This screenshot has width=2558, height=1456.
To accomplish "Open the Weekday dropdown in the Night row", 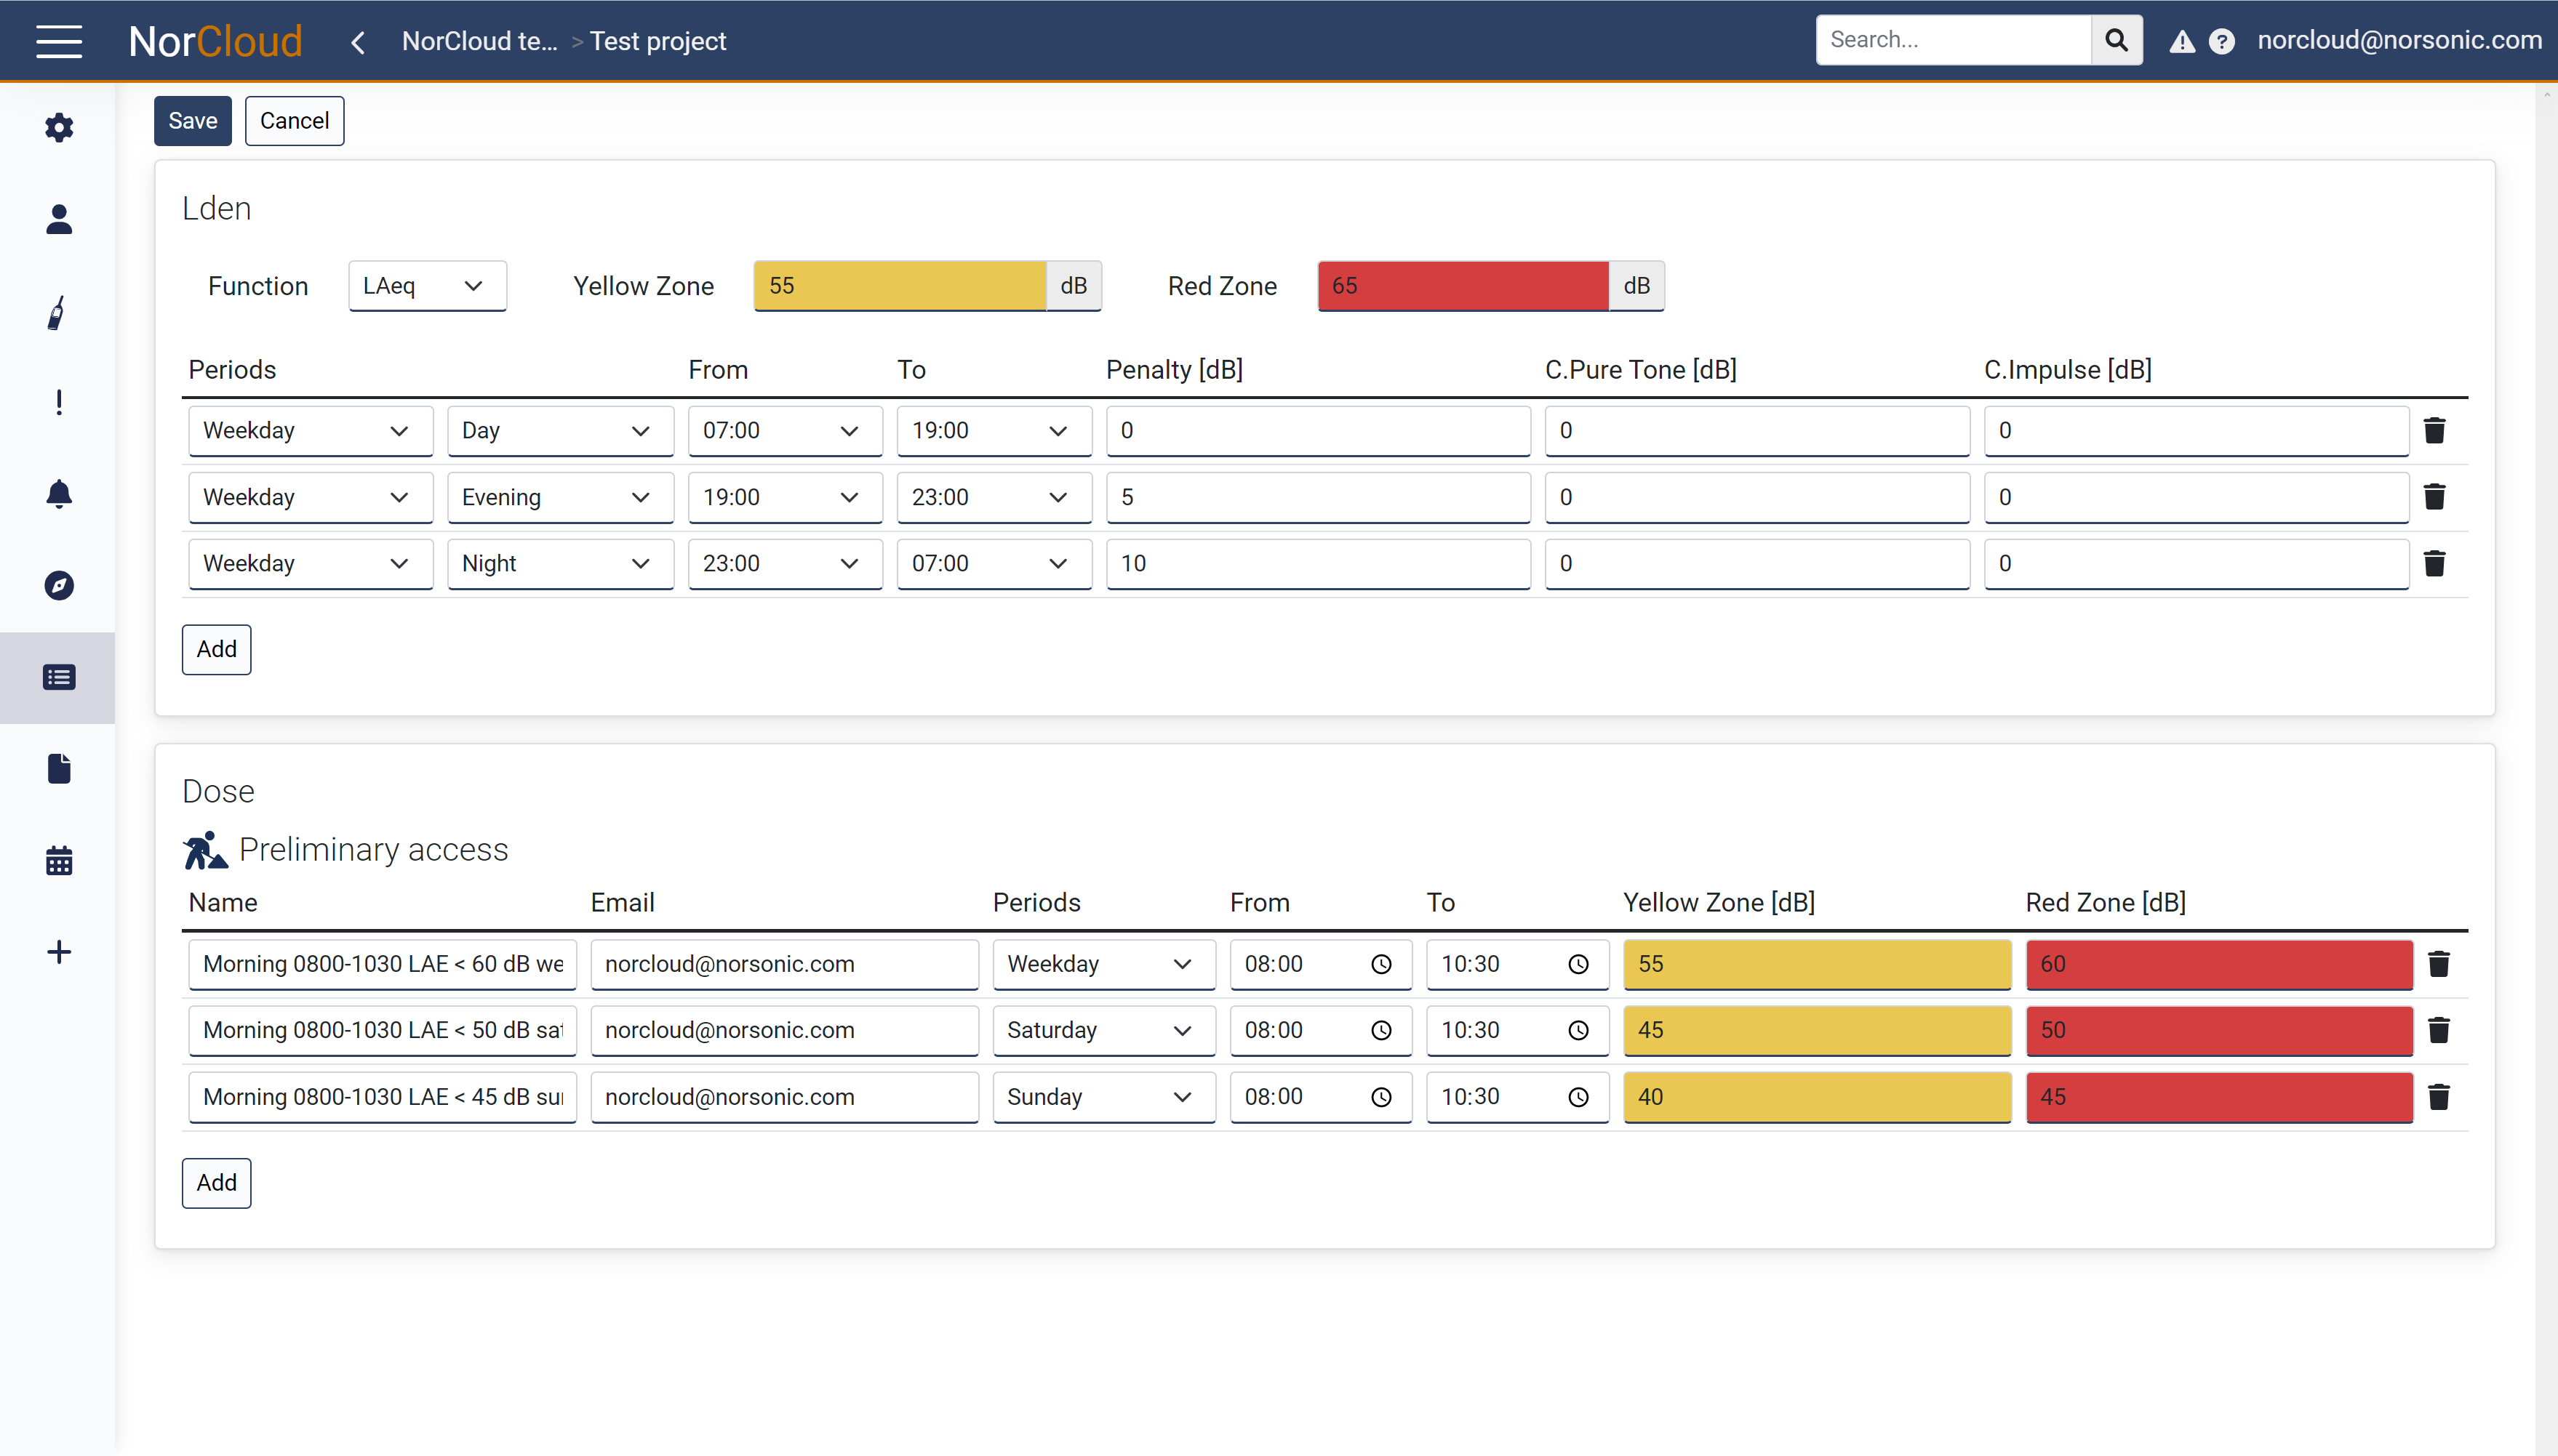I will (310, 563).
